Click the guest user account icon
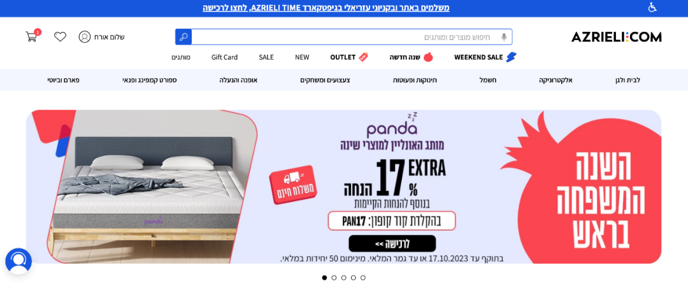 pyautogui.click(x=85, y=37)
